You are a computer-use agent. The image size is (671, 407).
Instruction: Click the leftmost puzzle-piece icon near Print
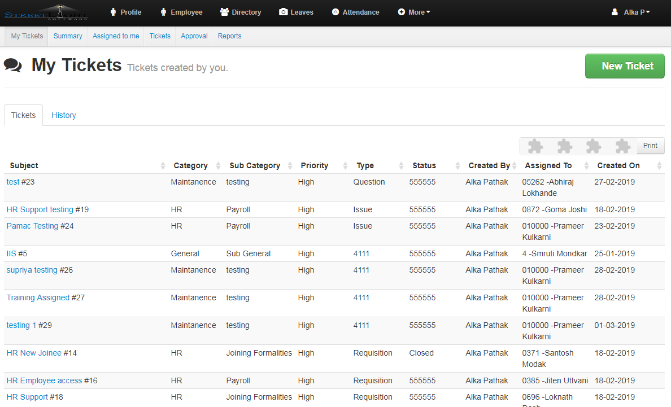535,146
